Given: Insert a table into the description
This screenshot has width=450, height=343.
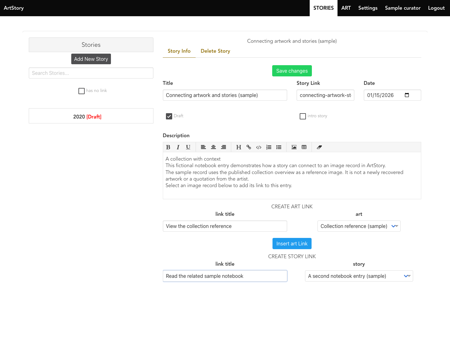Looking at the screenshot, I should pyautogui.click(x=304, y=147).
